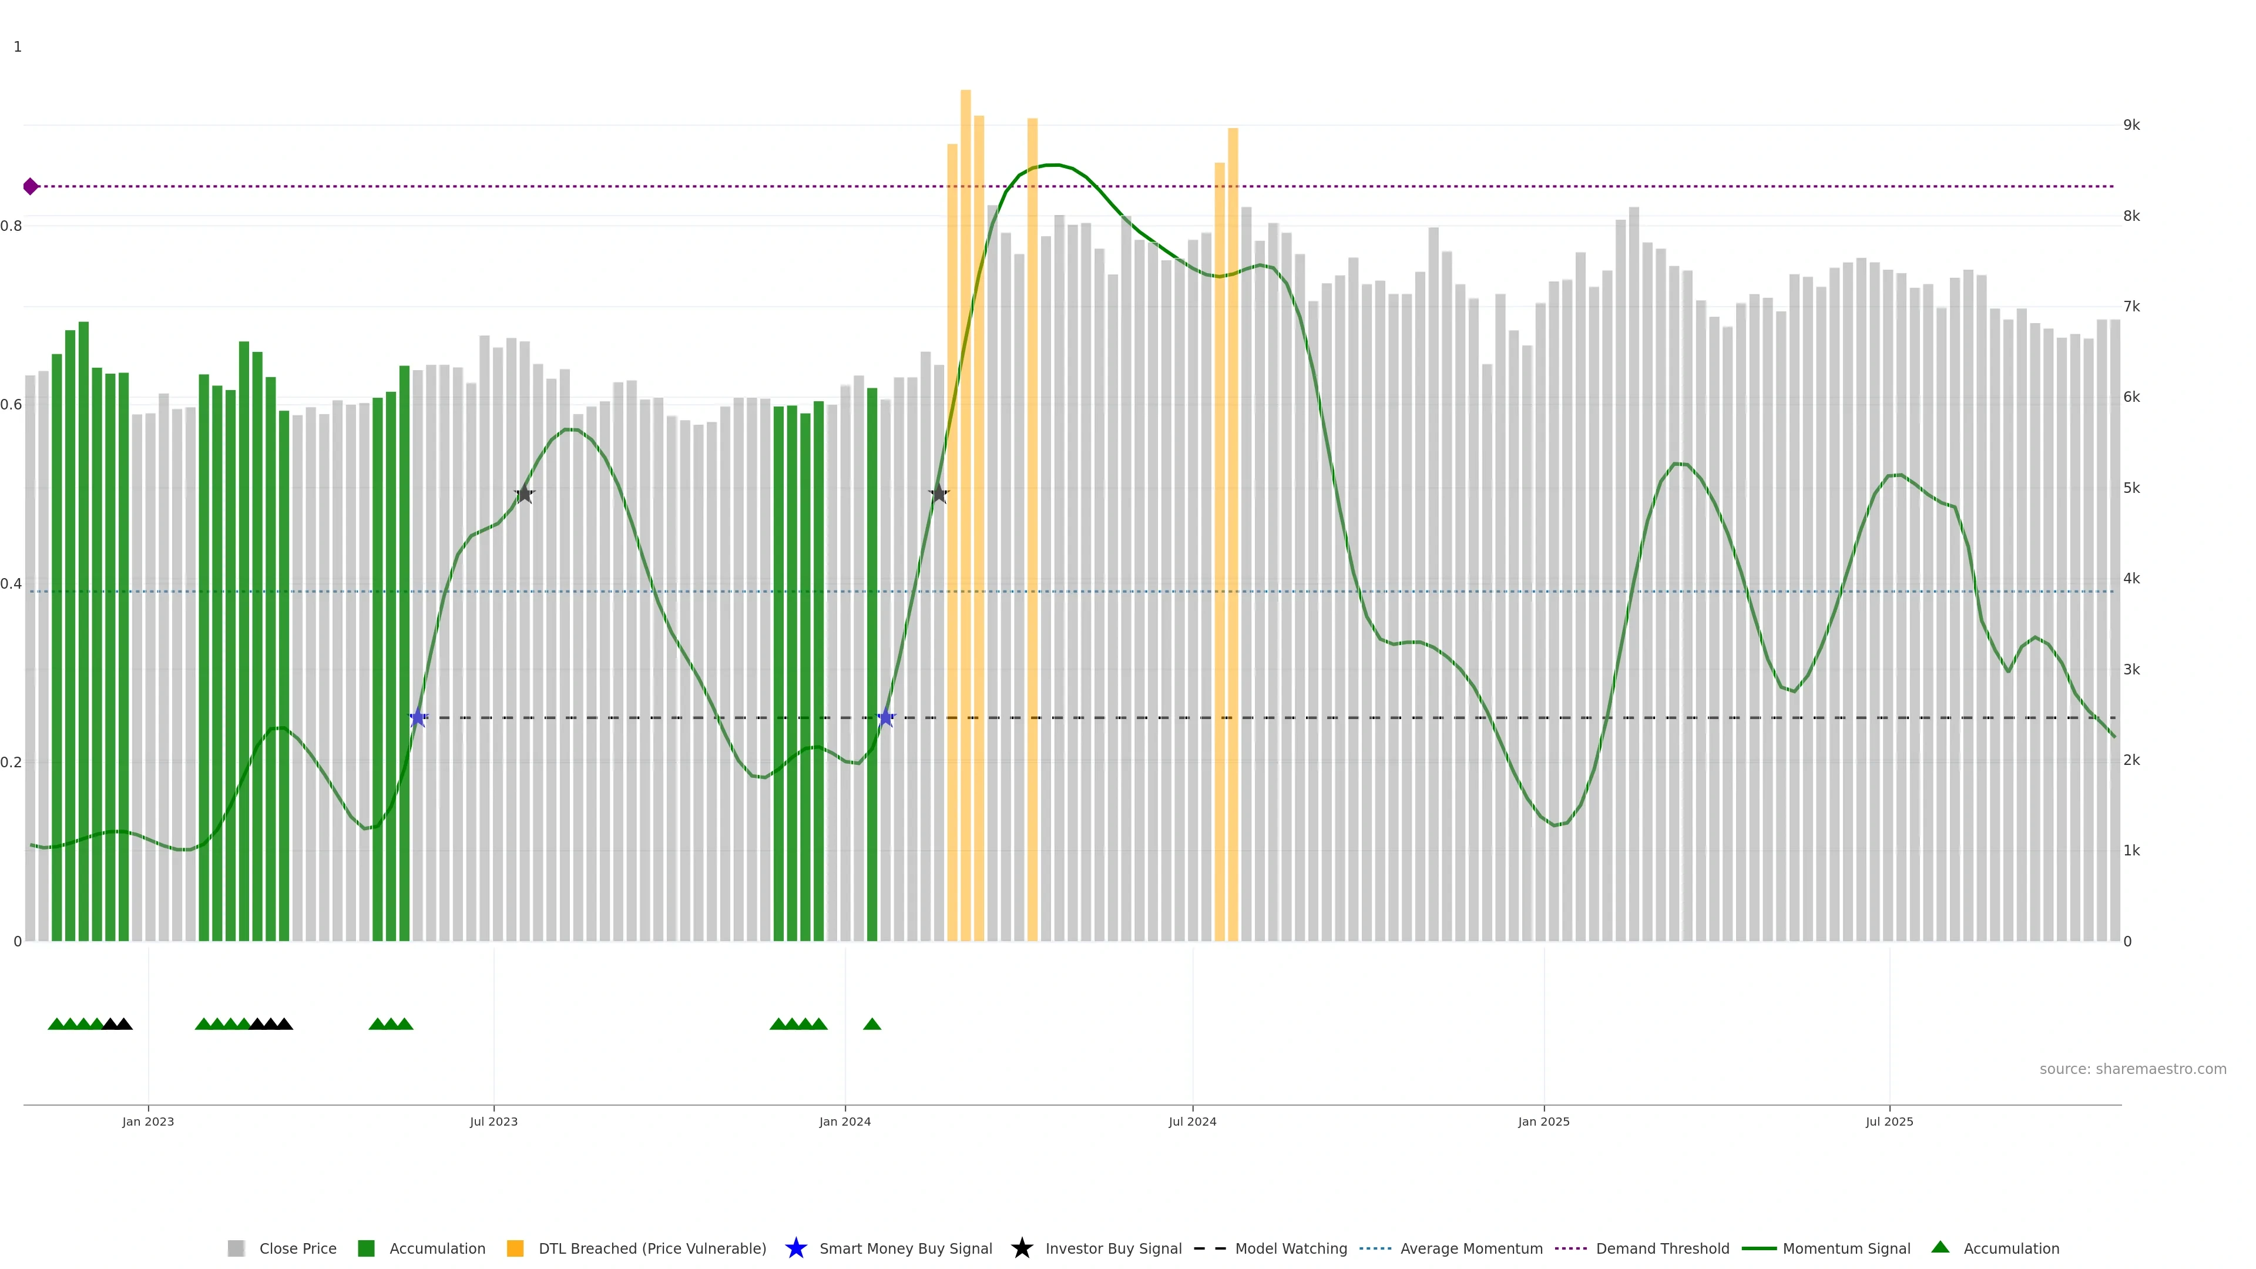Toggle the Momentum Signal legend entry
The image size is (2256, 1269).
[1846, 1249]
